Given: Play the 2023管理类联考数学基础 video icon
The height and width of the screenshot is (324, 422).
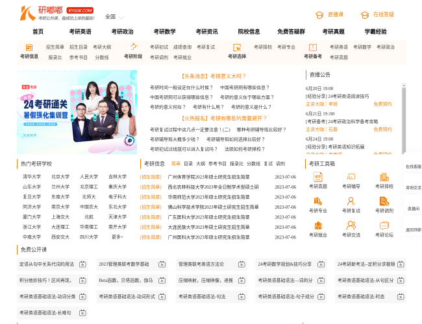Looking at the screenshot, I should [162, 264].
